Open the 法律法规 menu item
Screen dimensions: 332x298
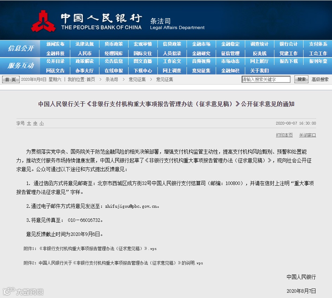tap(84, 44)
